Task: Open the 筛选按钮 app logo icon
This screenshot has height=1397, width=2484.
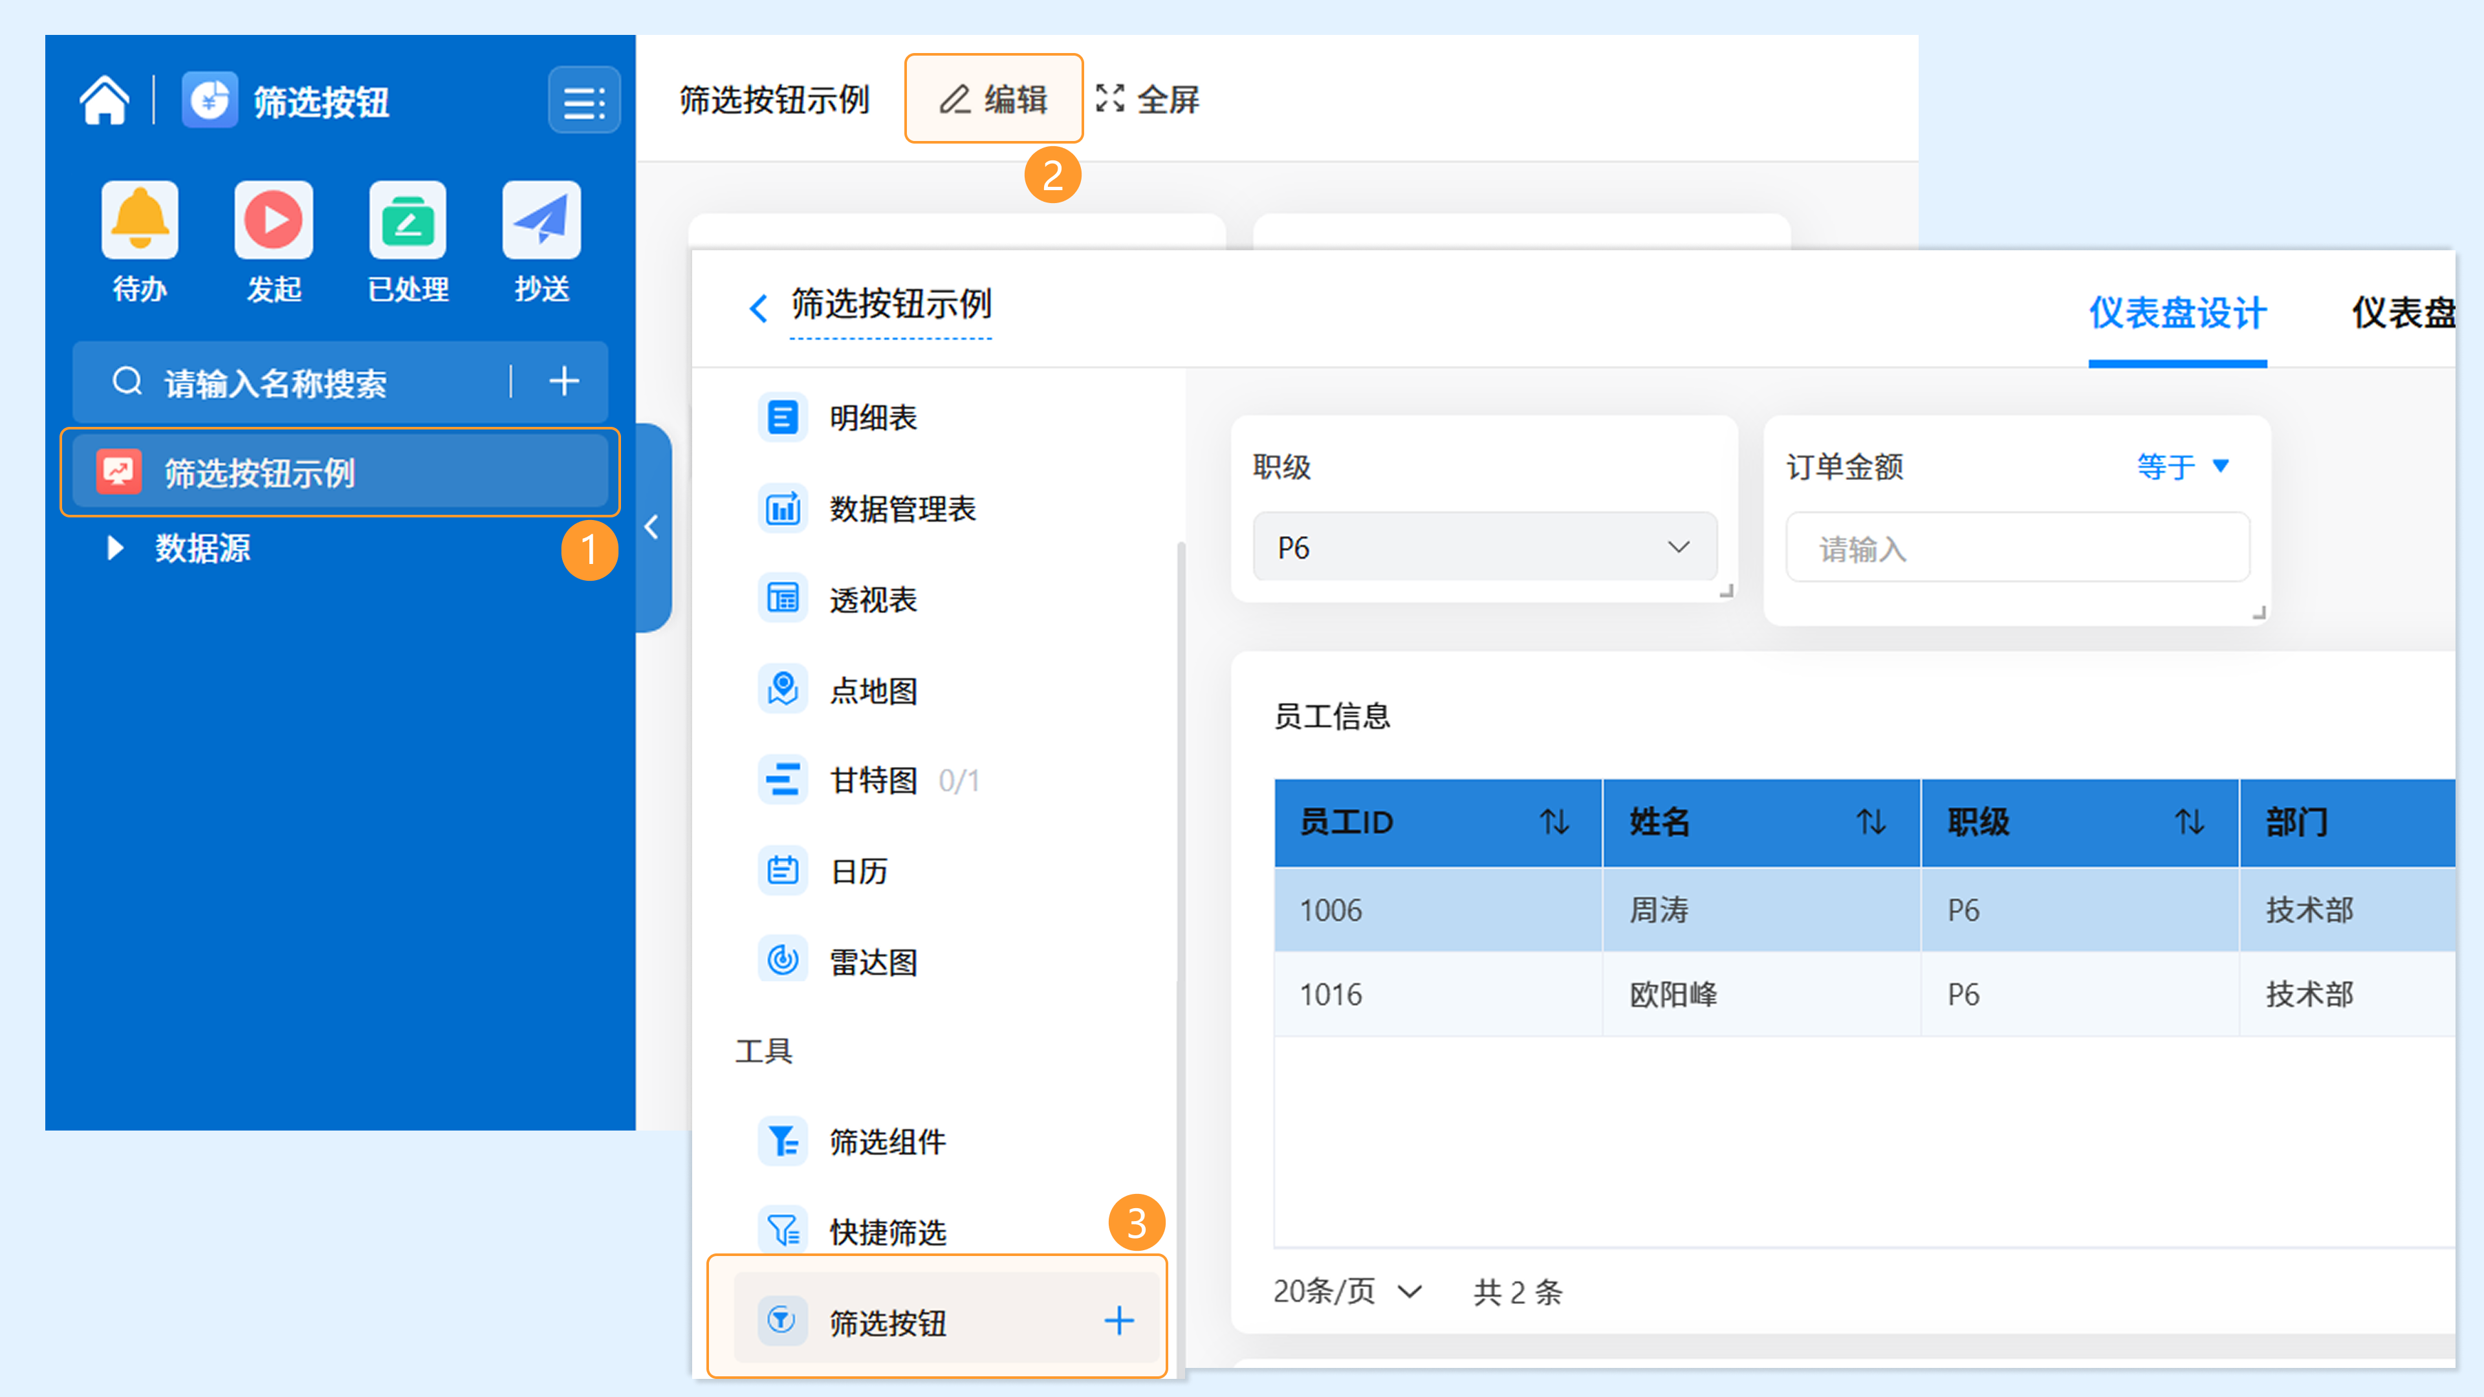Action: coord(209,100)
